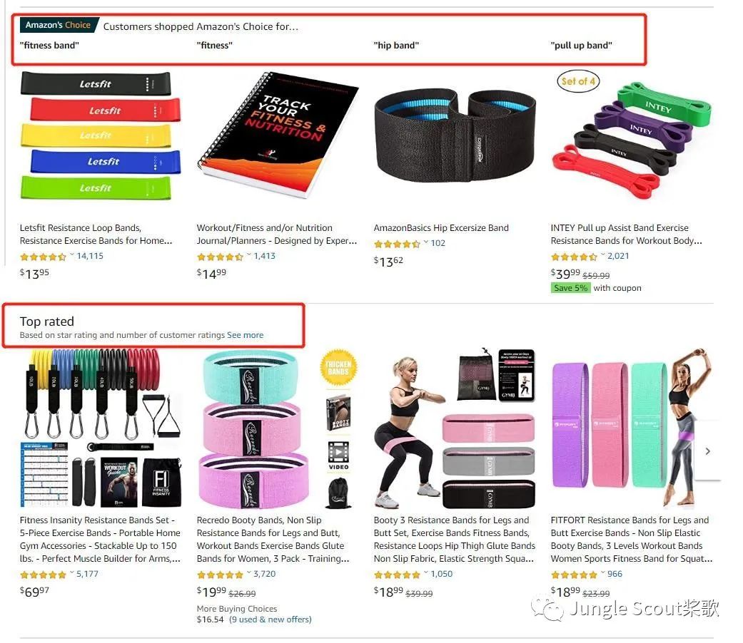Expand rating popover arrow beside 14,115
Viewport: 743px width, 643px height.
72,255
